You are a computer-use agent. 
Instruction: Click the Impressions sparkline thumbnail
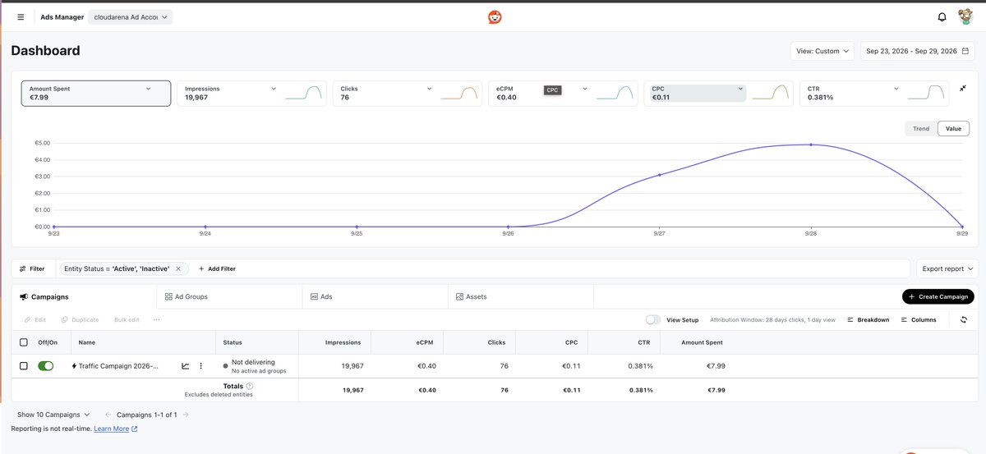(x=303, y=93)
